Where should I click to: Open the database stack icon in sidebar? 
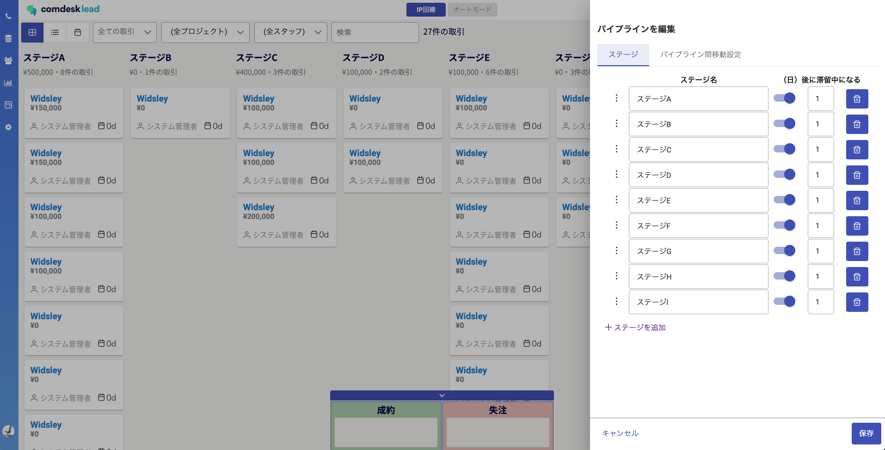click(x=8, y=38)
